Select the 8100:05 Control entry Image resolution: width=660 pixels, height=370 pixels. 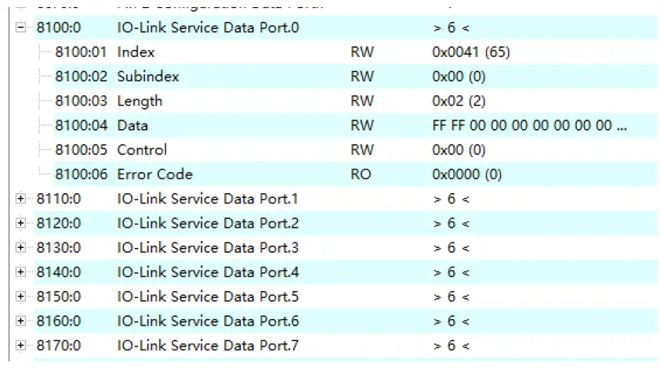[x=142, y=149]
